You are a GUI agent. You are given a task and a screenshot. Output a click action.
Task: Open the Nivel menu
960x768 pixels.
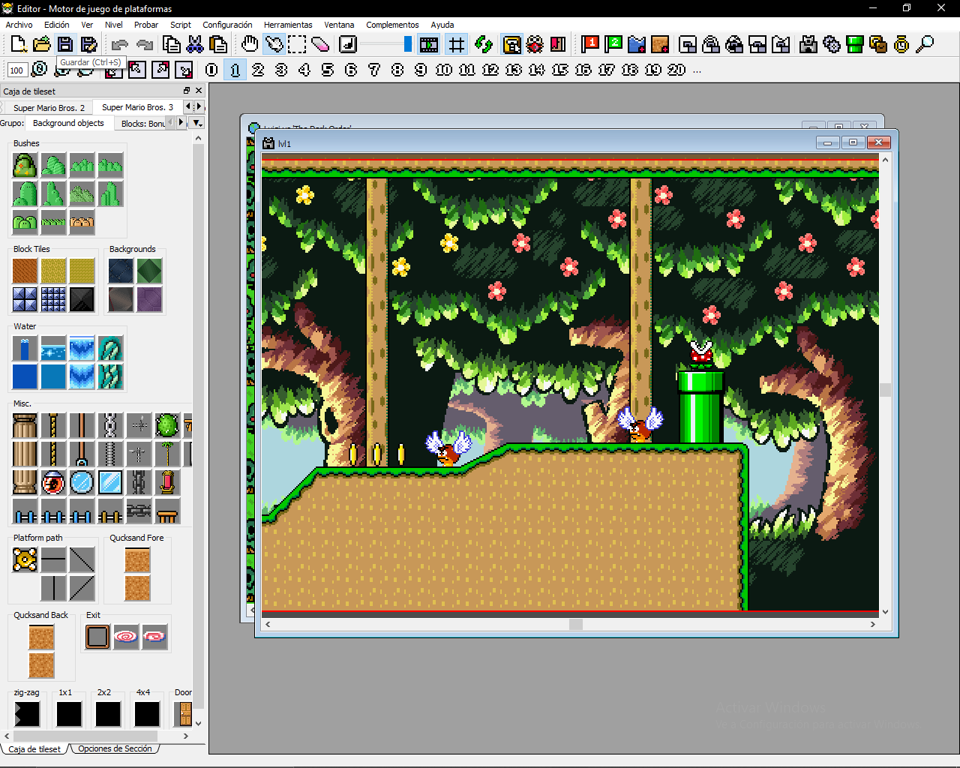(114, 25)
